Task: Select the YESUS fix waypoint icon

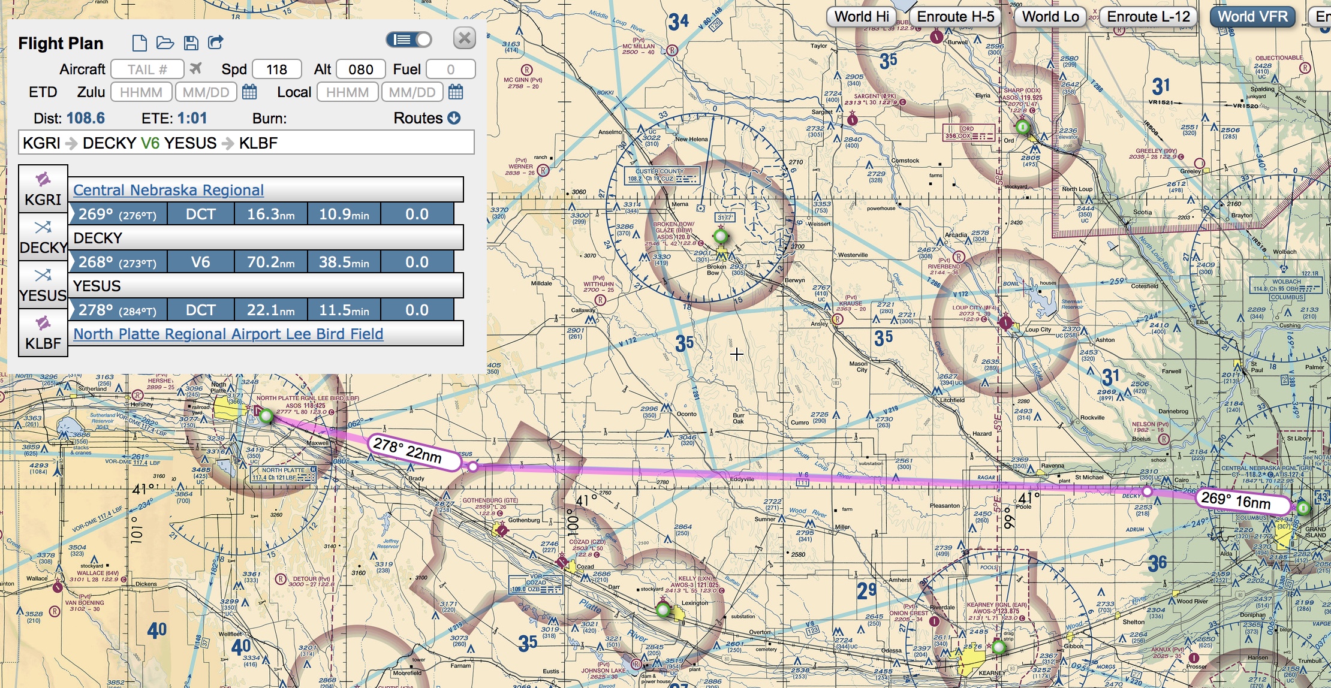Action: coord(43,285)
